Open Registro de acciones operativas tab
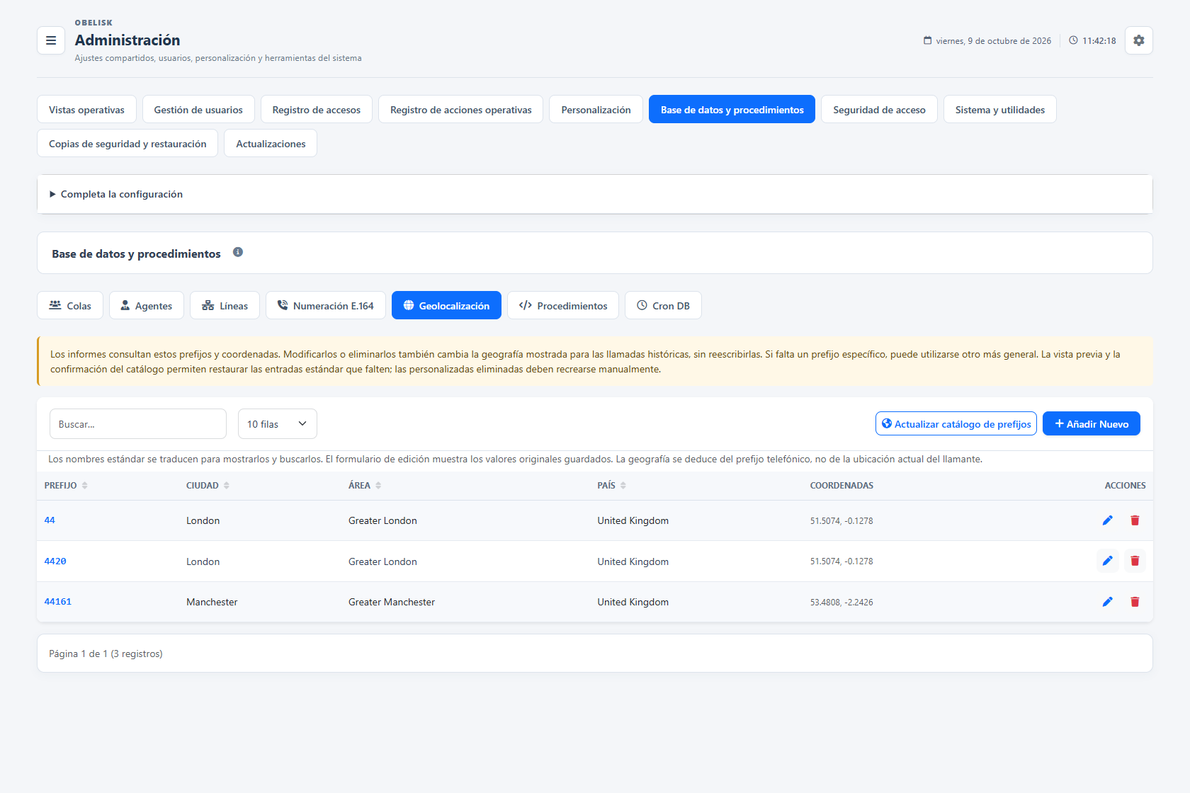 click(460, 109)
